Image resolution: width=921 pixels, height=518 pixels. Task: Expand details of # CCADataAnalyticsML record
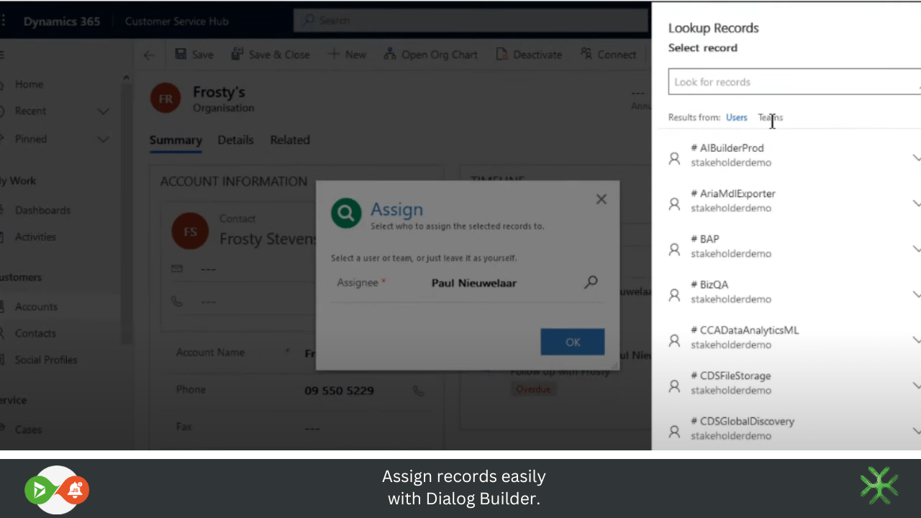tap(917, 340)
